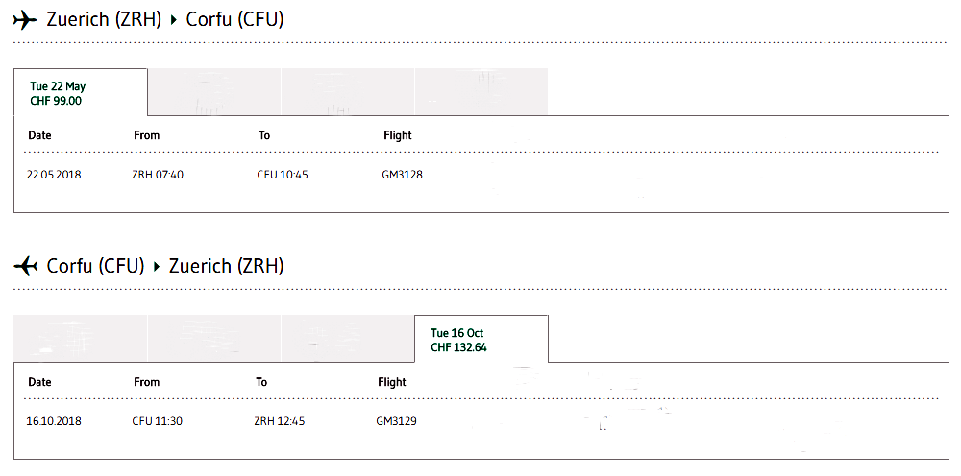The height and width of the screenshot is (476, 961).
Task: Select the Tue 16 Oct CHF 132.64 tab
Action: coord(481,339)
